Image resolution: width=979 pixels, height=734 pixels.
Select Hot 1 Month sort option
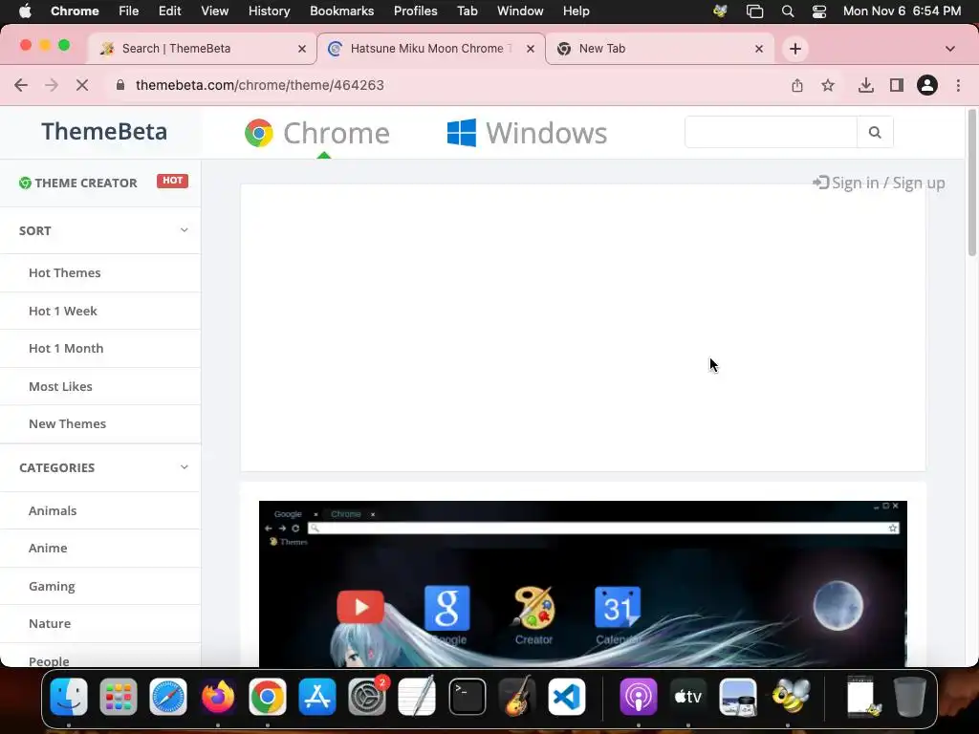coord(66,348)
